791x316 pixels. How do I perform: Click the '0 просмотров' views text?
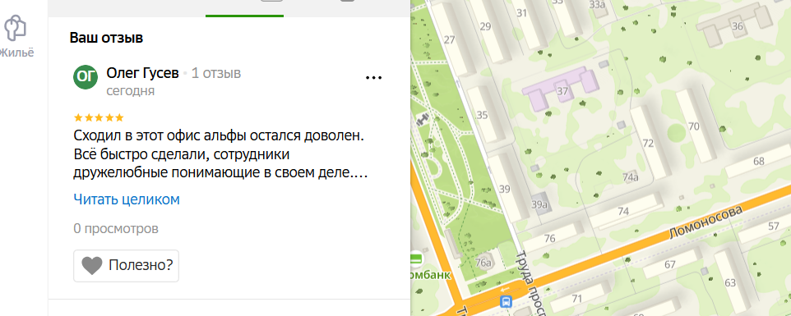click(116, 228)
